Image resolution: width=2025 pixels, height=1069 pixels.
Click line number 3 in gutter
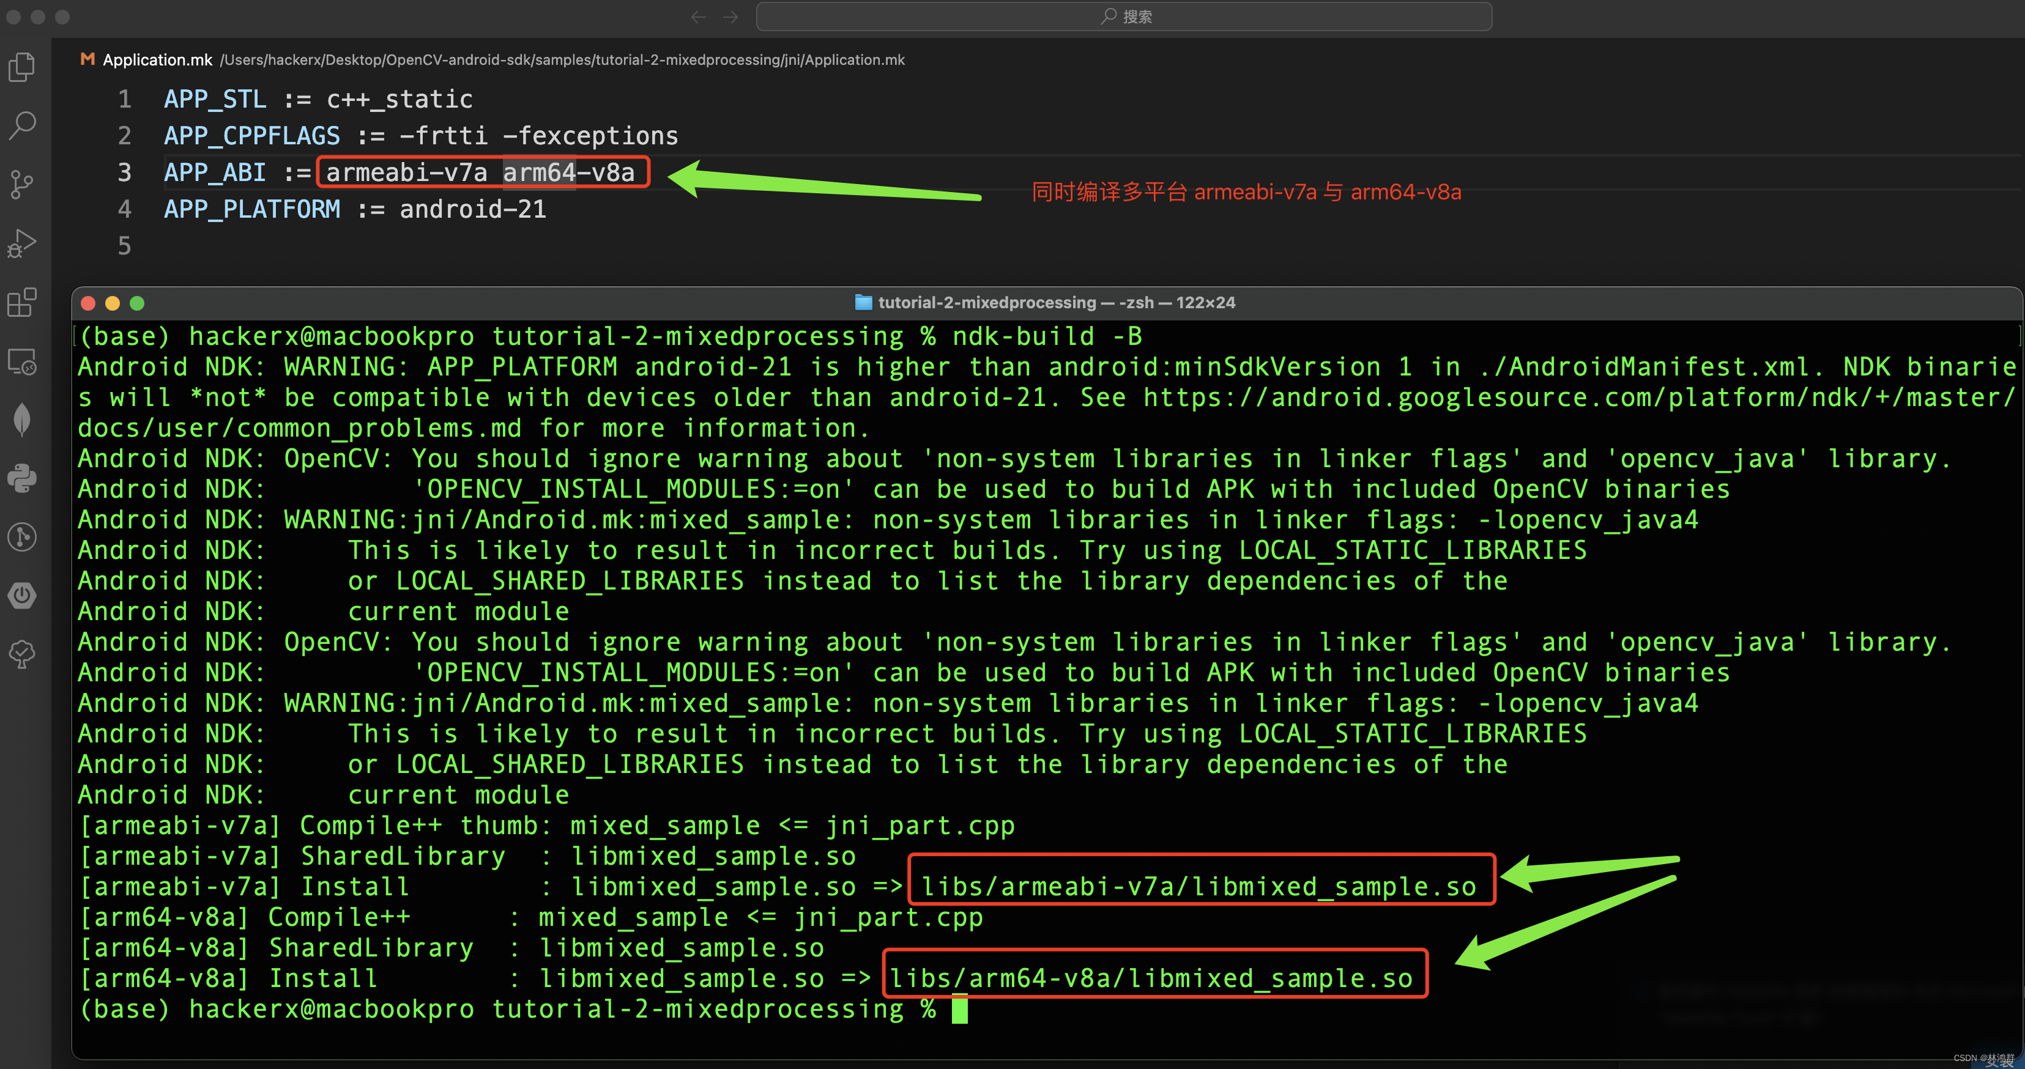click(124, 172)
